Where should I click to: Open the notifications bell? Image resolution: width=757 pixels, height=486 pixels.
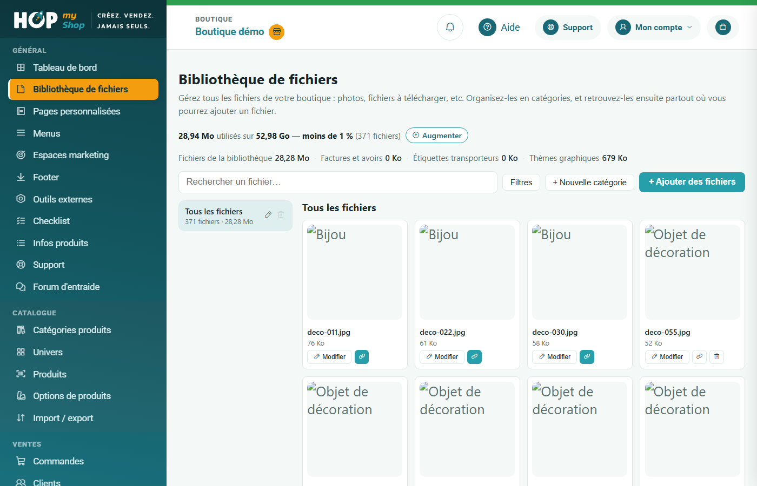pyautogui.click(x=450, y=27)
